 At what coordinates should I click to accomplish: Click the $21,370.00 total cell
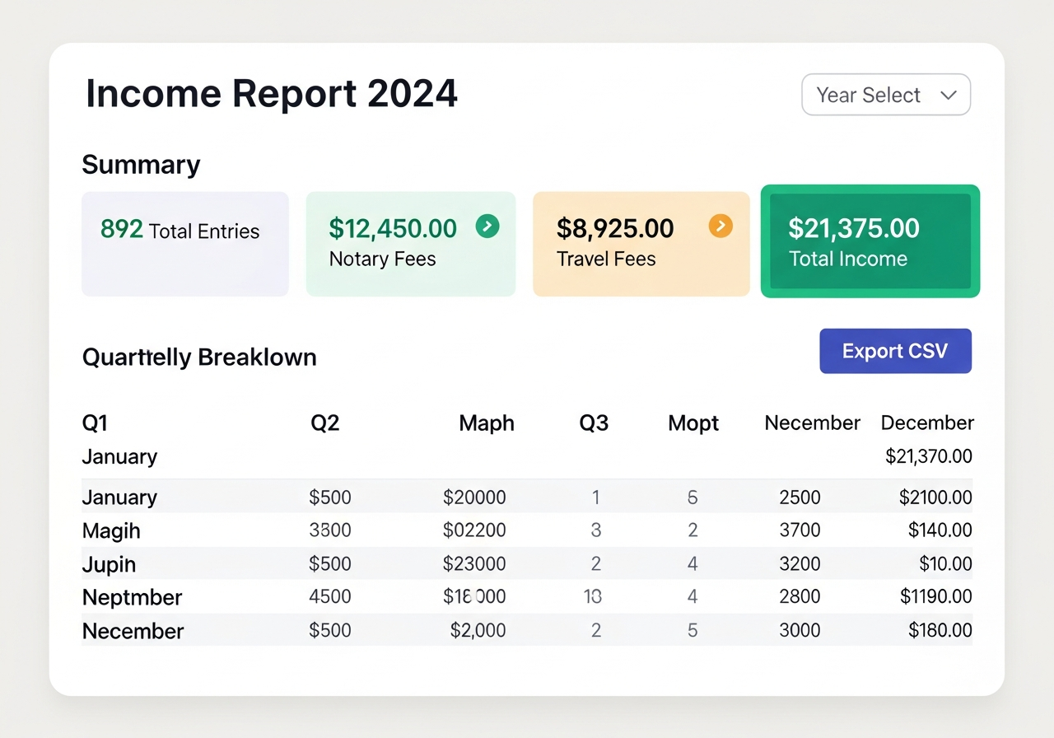tap(929, 456)
